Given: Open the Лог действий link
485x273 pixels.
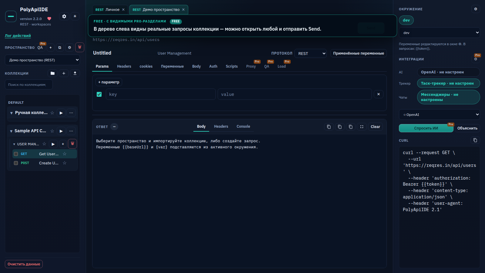Looking at the screenshot, I should (x=18, y=36).
